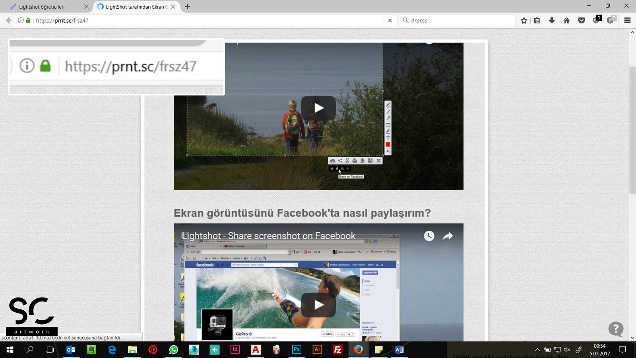Click the scrollbar up arrow

coord(632,32)
